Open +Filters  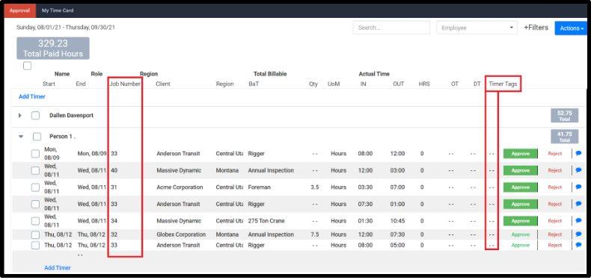(x=536, y=28)
